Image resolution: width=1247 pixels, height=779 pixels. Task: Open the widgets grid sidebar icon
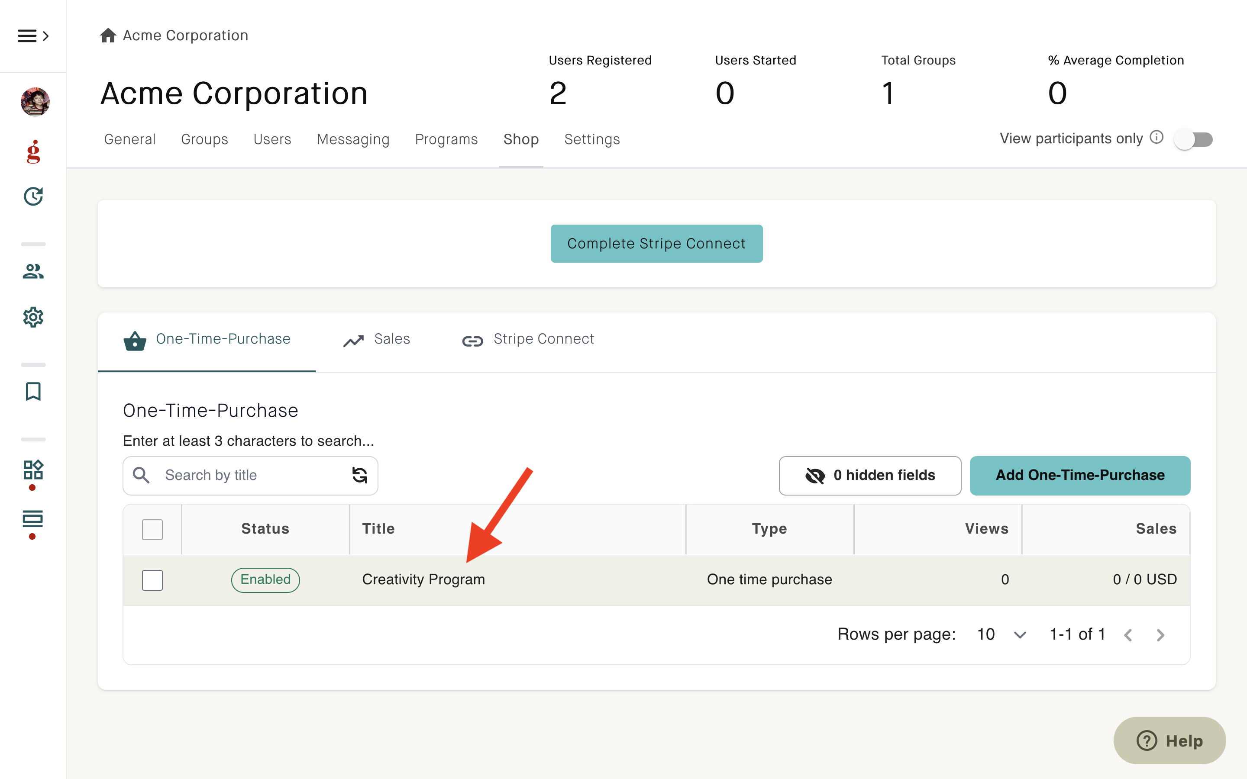[x=33, y=470]
